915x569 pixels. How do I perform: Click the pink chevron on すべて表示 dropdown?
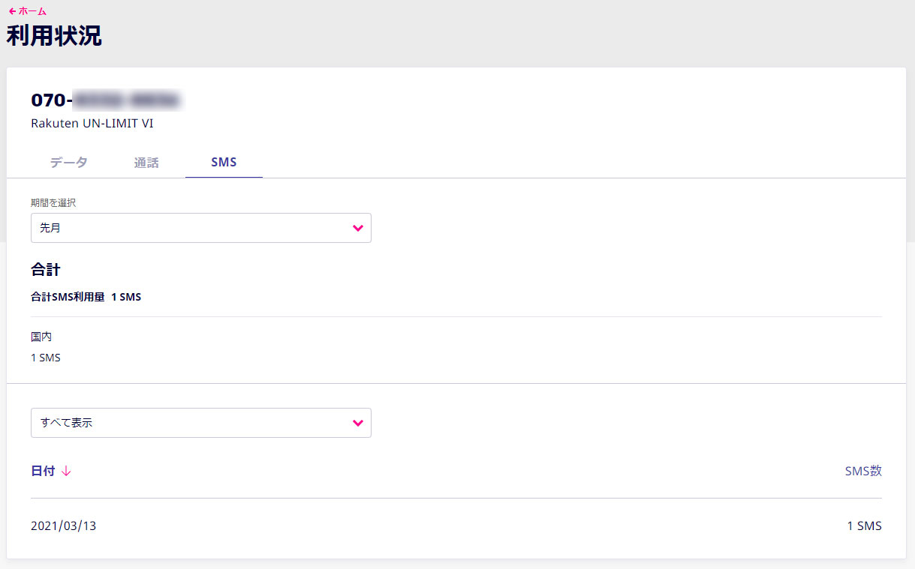click(358, 423)
